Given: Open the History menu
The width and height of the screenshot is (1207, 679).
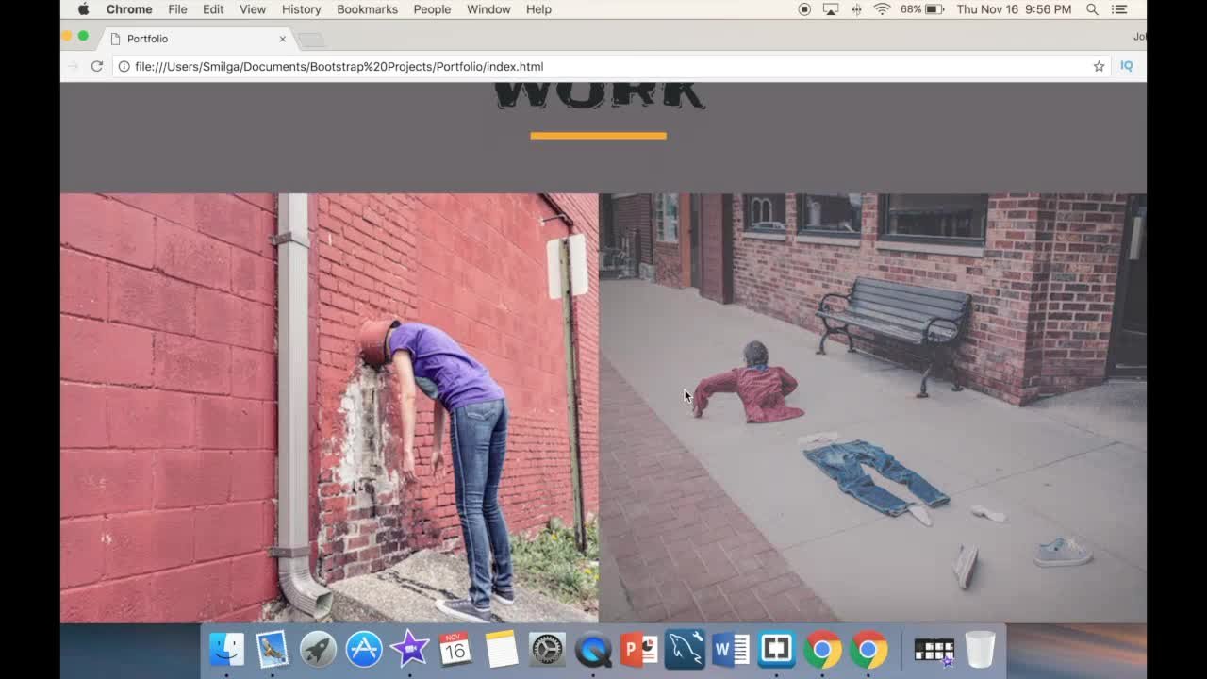Looking at the screenshot, I should click(x=301, y=9).
